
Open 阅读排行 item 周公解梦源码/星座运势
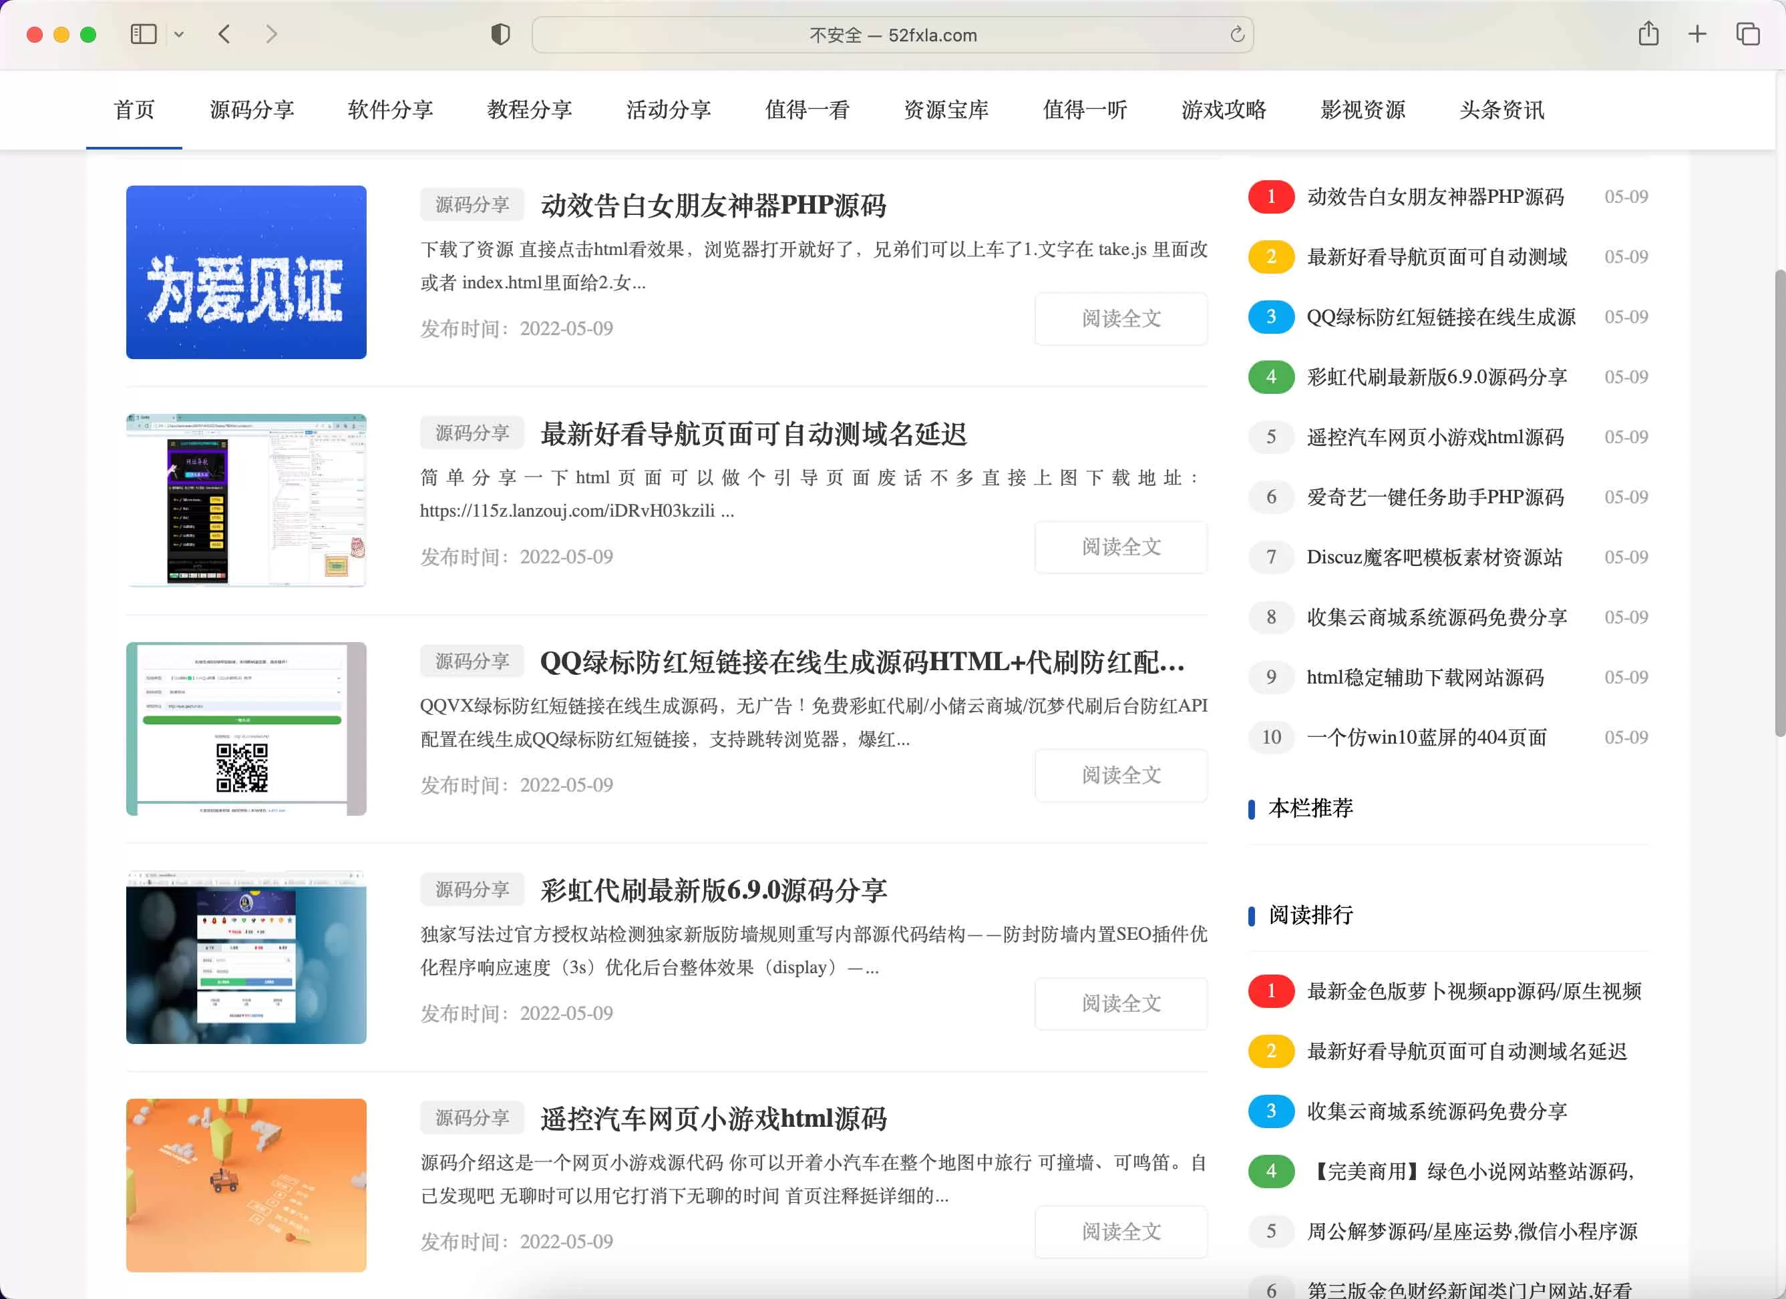[x=1472, y=1232]
